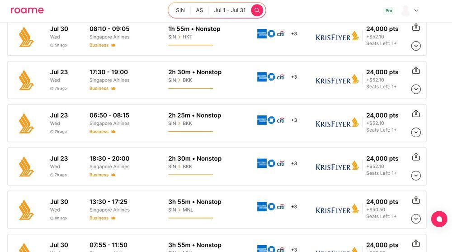Share the 06:50 - 08:15 BKK flight
Viewport: 452px width, 252px height.
pyautogui.click(x=416, y=114)
